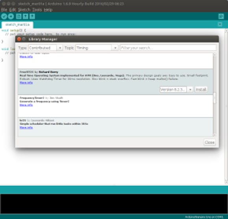
Task: Create a new sketch with New icon
Action: coord(19,16)
